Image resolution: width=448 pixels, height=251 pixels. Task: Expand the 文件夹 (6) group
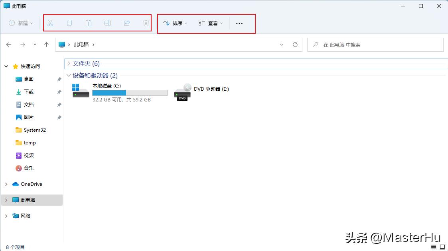pos(69,64)
